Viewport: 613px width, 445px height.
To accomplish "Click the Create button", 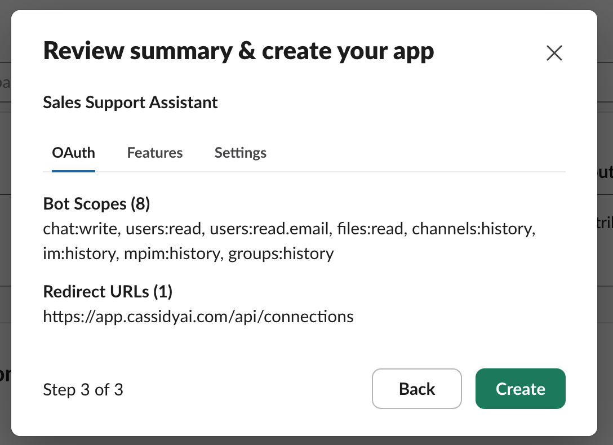I will click(520, 389).
